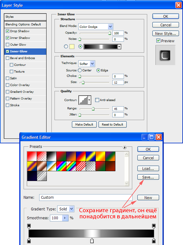
Task: Click the gradient Name text field
Action: click(x=86, y=198)
